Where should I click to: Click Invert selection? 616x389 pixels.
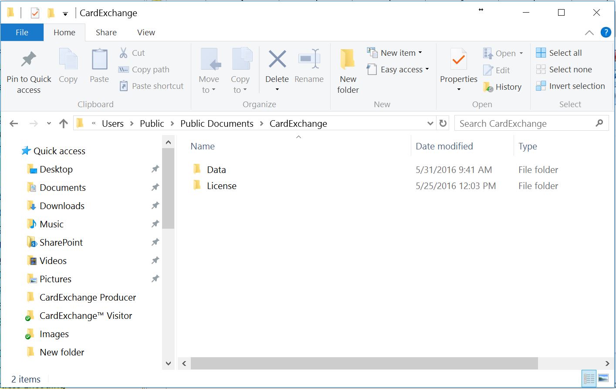click(x=570, y=86)
